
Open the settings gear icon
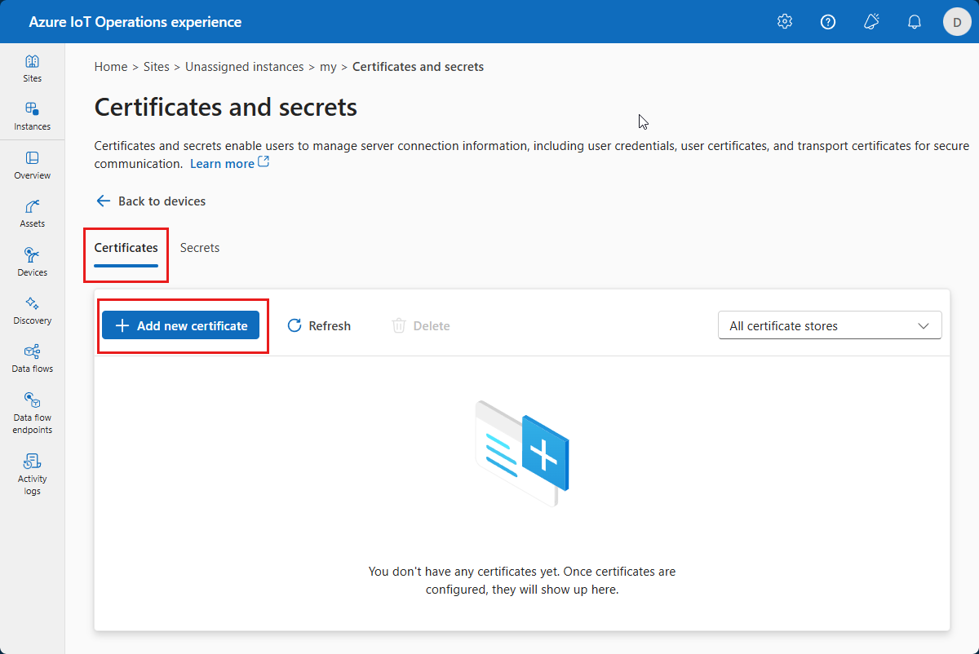[785, 22]
